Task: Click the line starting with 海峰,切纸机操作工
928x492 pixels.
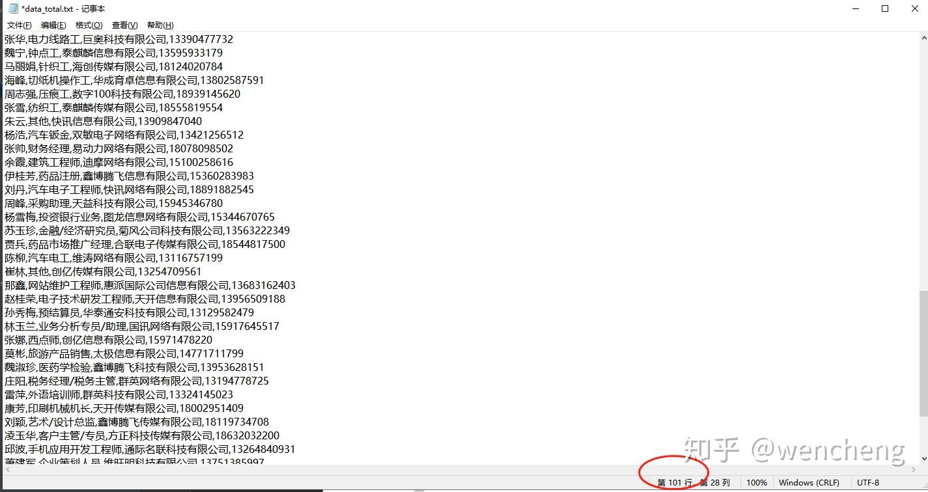Action: 134,80
